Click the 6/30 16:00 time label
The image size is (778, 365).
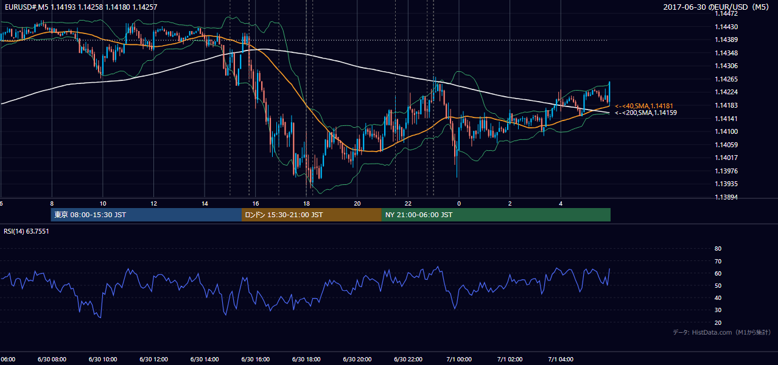click(x=255, y=360)
